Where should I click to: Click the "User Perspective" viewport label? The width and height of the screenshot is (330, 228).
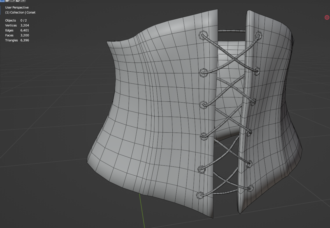[17, 8]
